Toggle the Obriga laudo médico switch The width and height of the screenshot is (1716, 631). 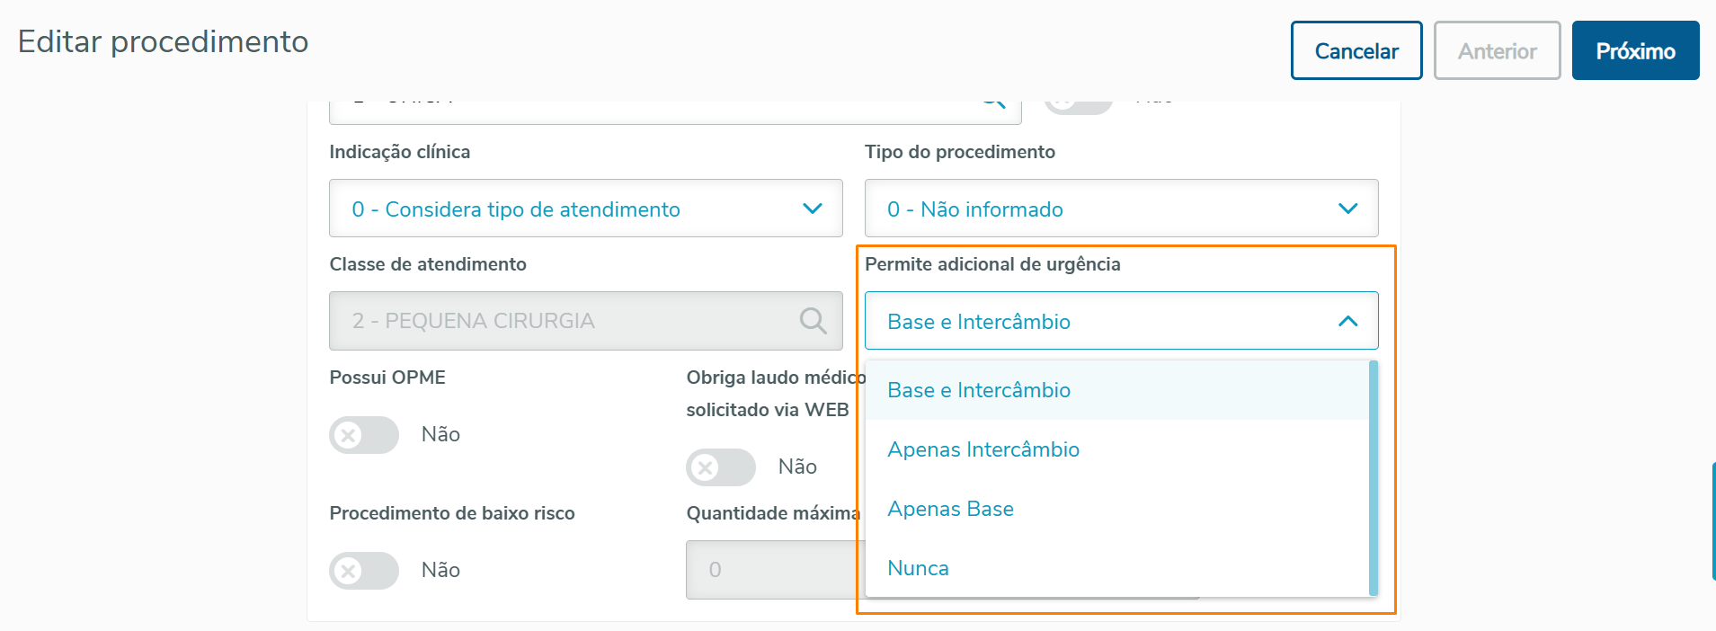(x=720, y=467)
